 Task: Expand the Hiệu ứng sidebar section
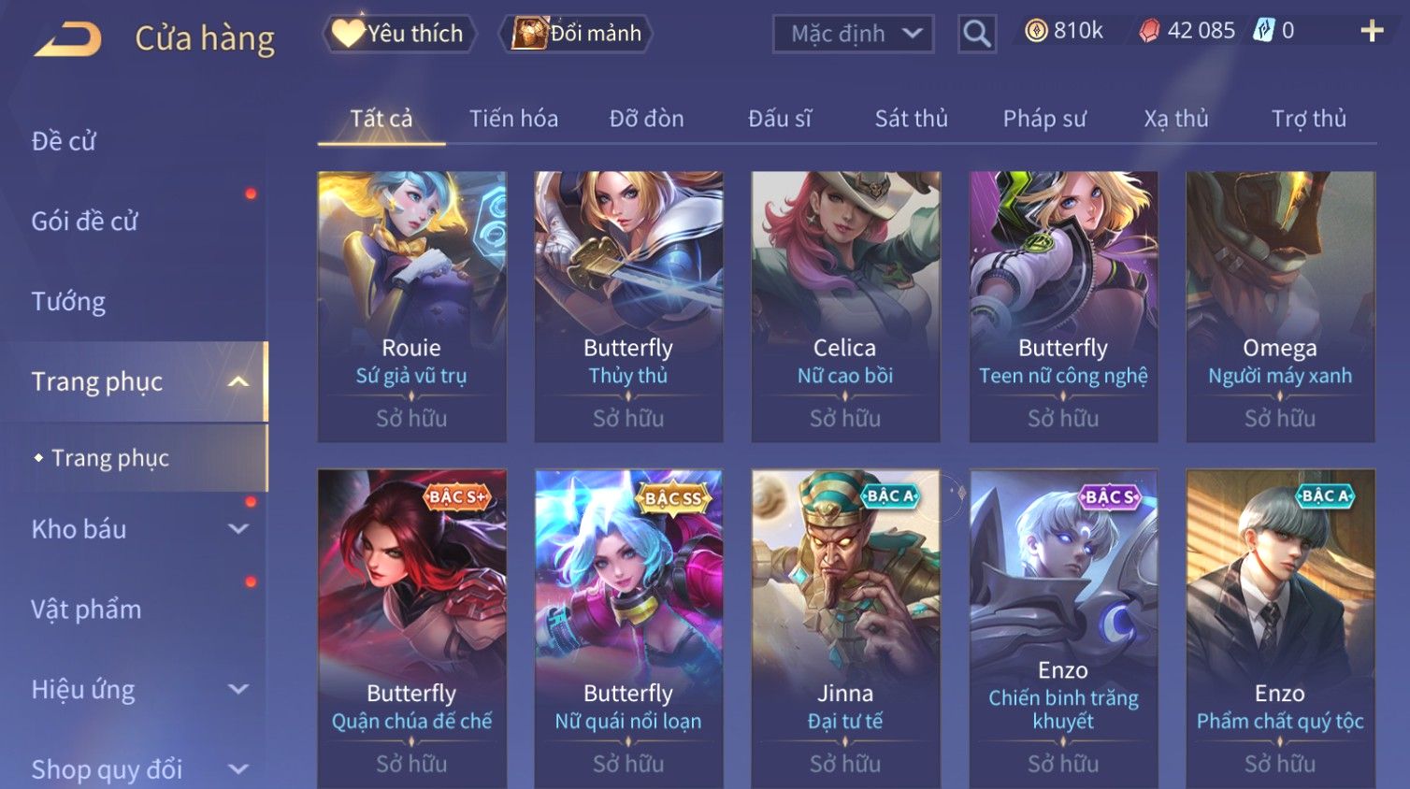click(x=238, y=690)
